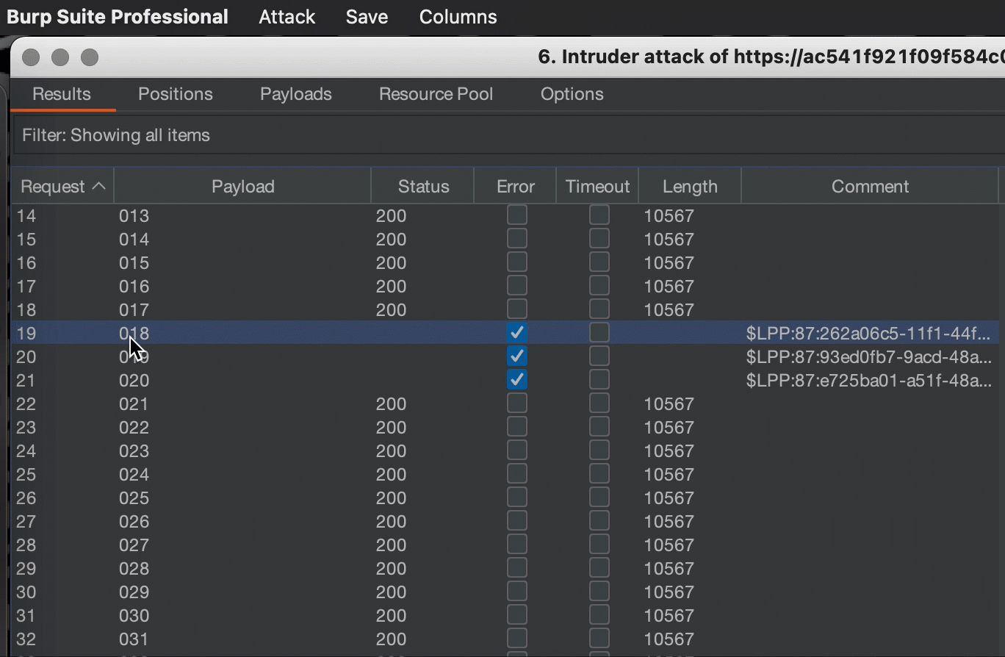The image size is (1005, 657).
Task: Select request row number 19
Action: [26, 334]
